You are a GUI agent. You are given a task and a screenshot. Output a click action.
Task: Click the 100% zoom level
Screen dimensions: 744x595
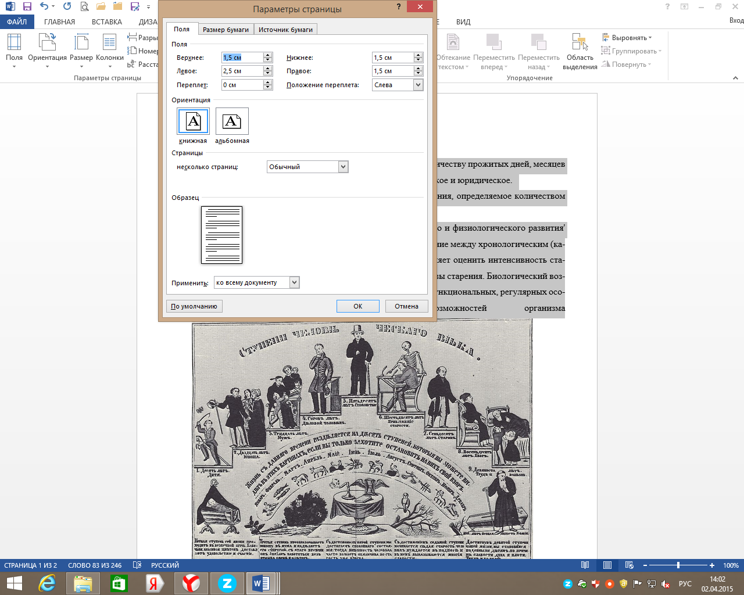[731, 565]
